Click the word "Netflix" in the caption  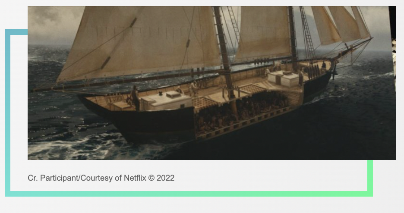click(x=135, y=178)
